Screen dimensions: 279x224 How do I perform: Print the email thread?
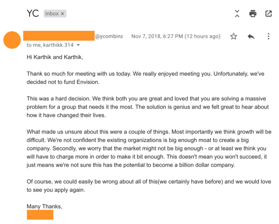point(252,14)
